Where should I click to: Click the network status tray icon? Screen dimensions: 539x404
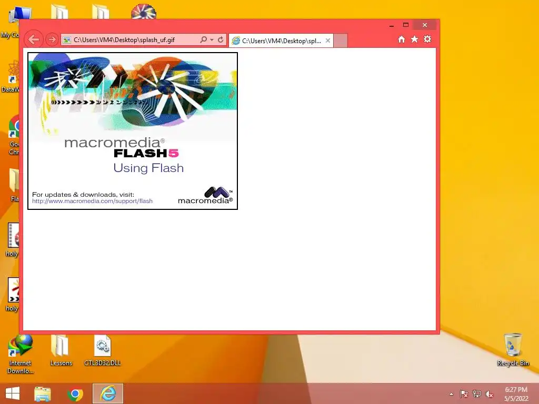477,394
